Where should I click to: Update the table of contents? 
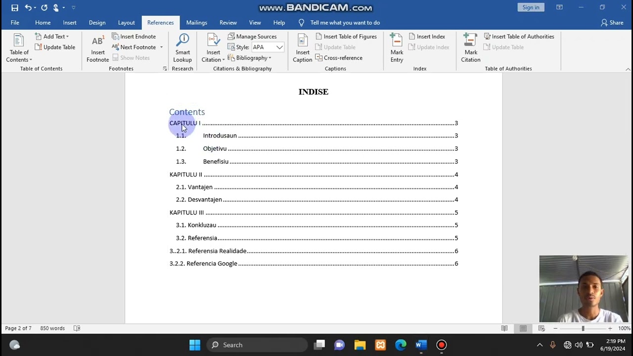55,47
